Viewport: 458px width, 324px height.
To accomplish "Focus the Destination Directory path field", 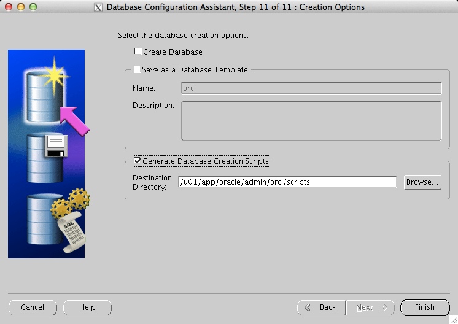I will (x=287, y=182).
